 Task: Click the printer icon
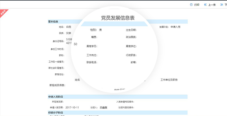(x=191, y=5)
